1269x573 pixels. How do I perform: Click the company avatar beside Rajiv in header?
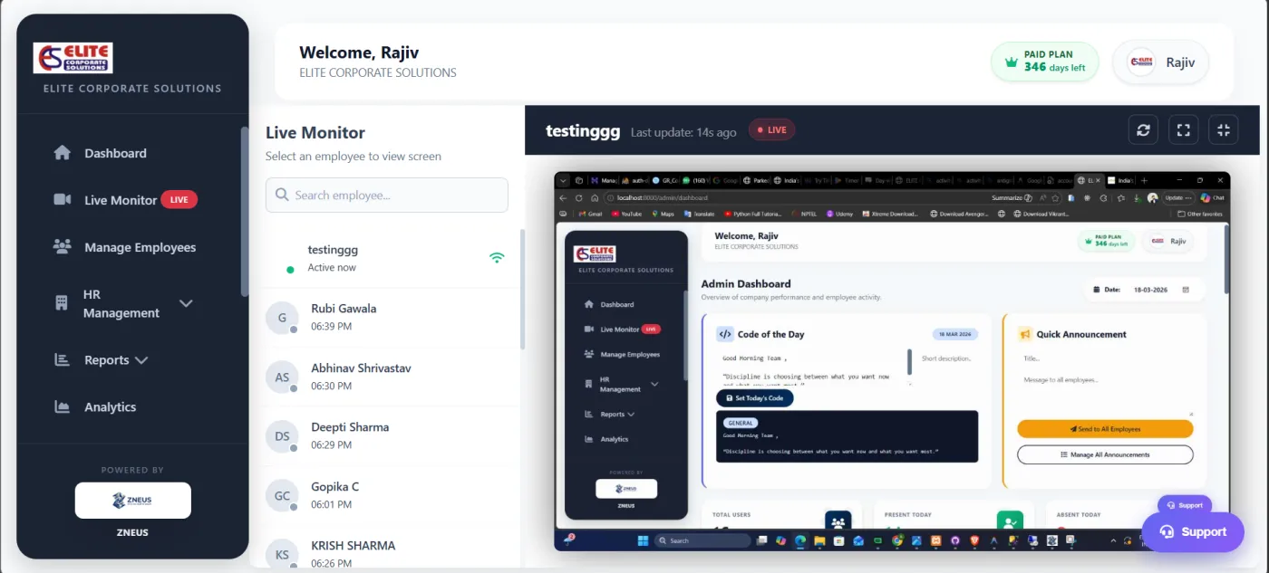(1141, 62)
